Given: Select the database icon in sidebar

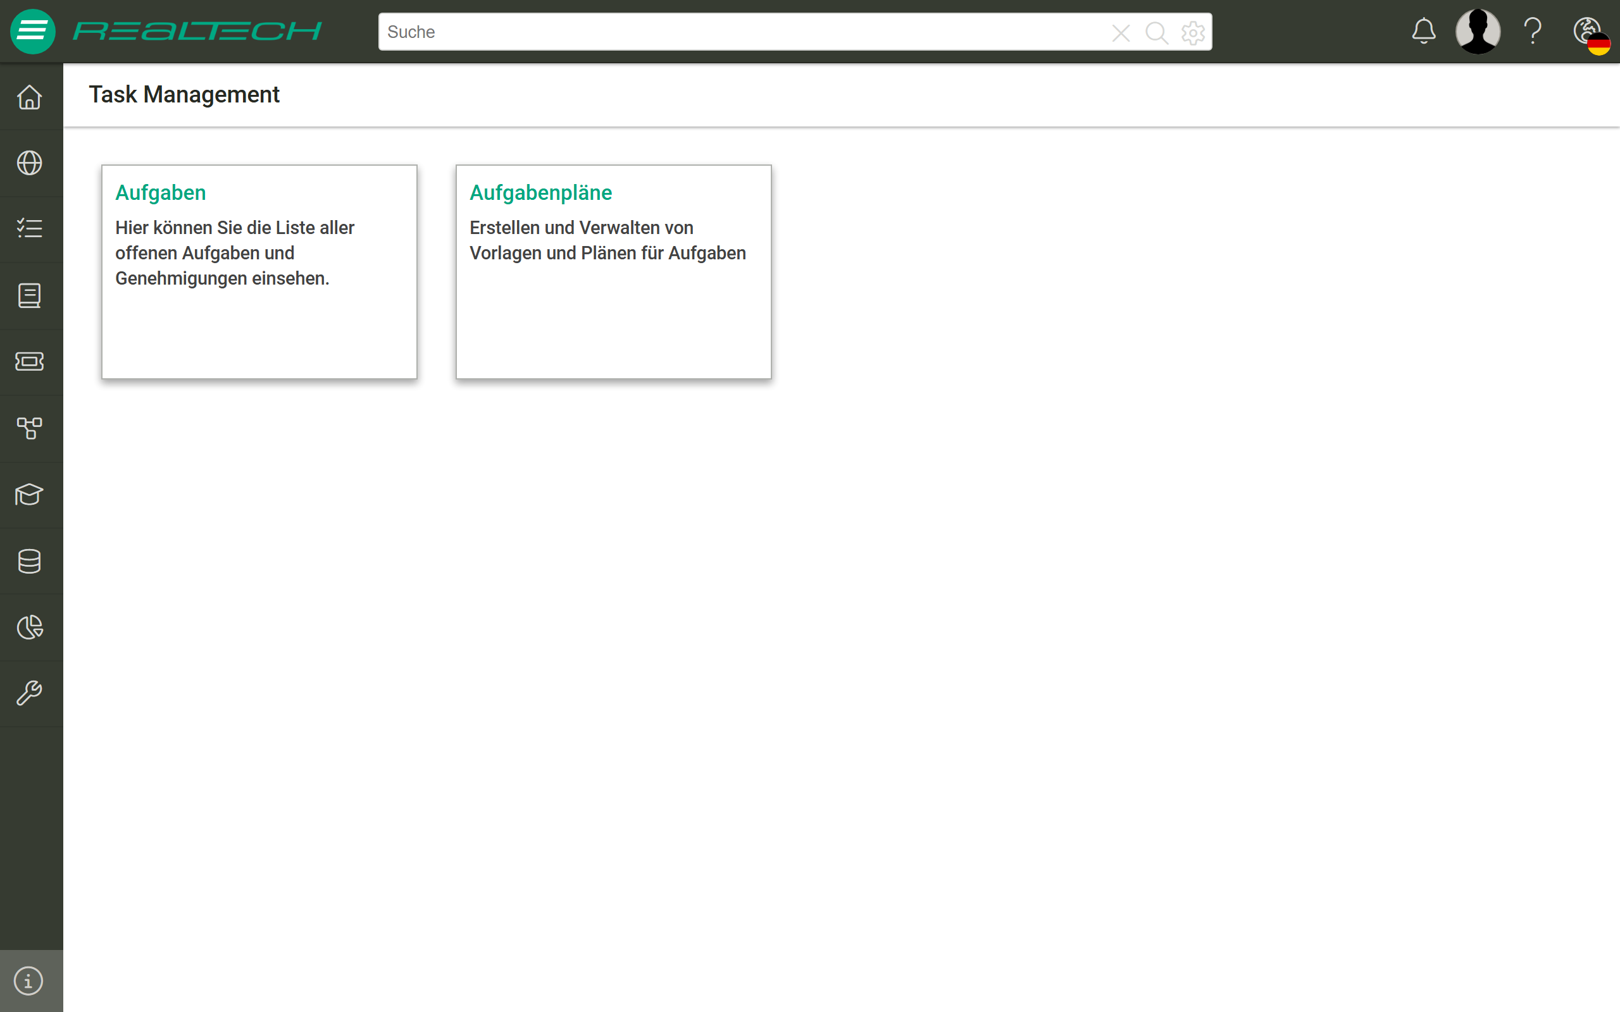Looking at the screenshot, I should pos(30,561).
